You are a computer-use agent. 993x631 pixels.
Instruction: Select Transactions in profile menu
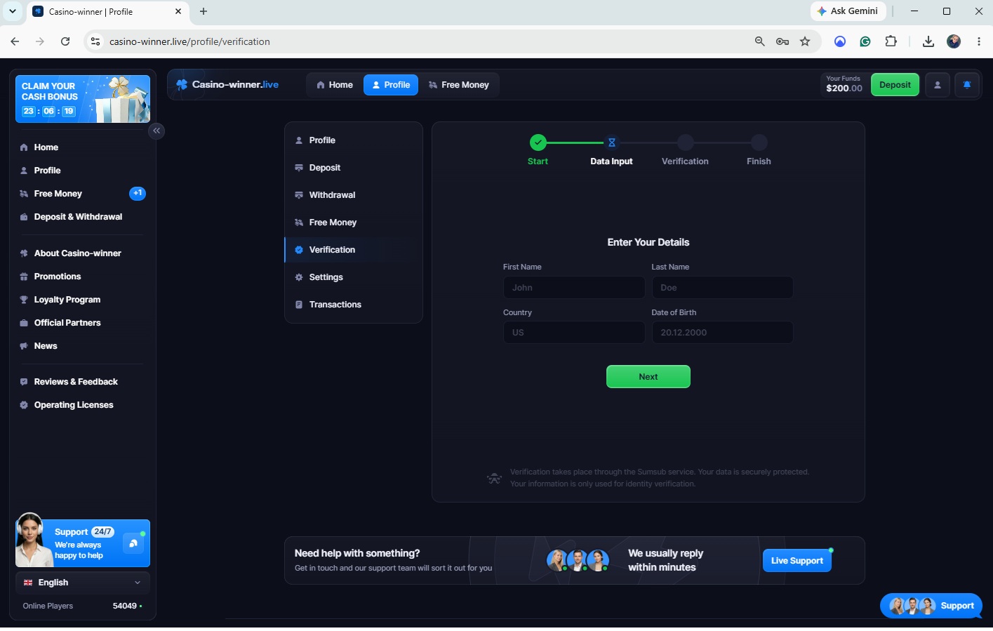point(354,305)
